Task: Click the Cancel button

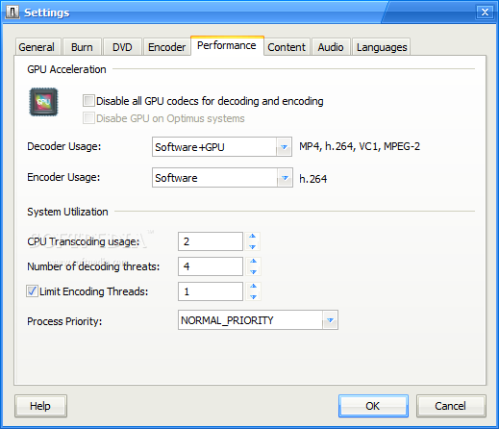Action: 451,406
